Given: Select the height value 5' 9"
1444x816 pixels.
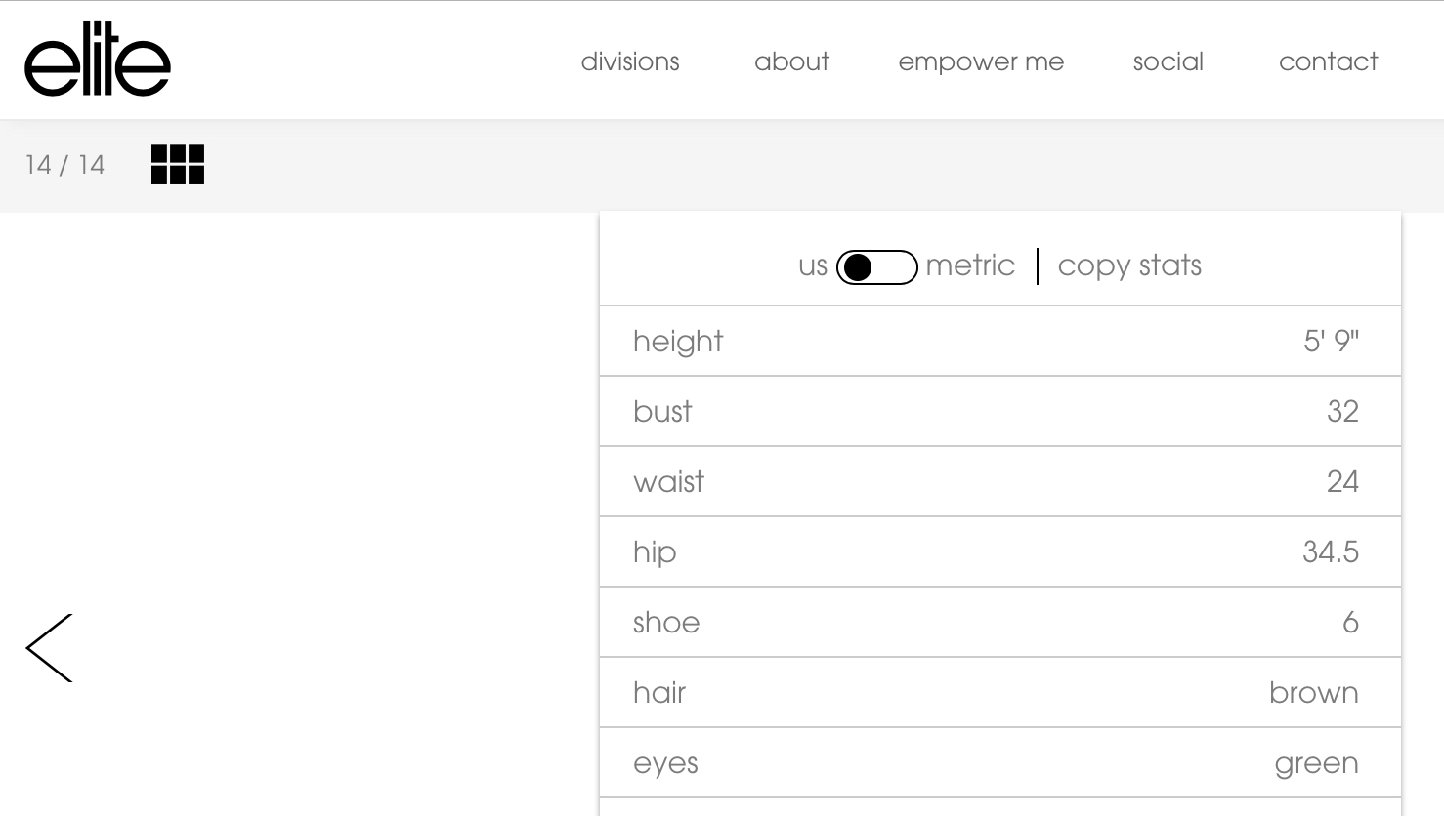Looking at the screenshot, I should point(1331,341).
